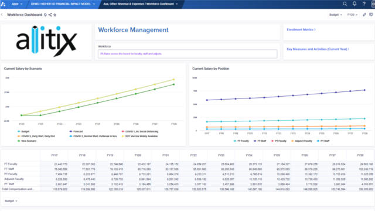Click the Current Salary by Position chart title
The width and height of the screenshot is (375, 211).
pos(211,69)
